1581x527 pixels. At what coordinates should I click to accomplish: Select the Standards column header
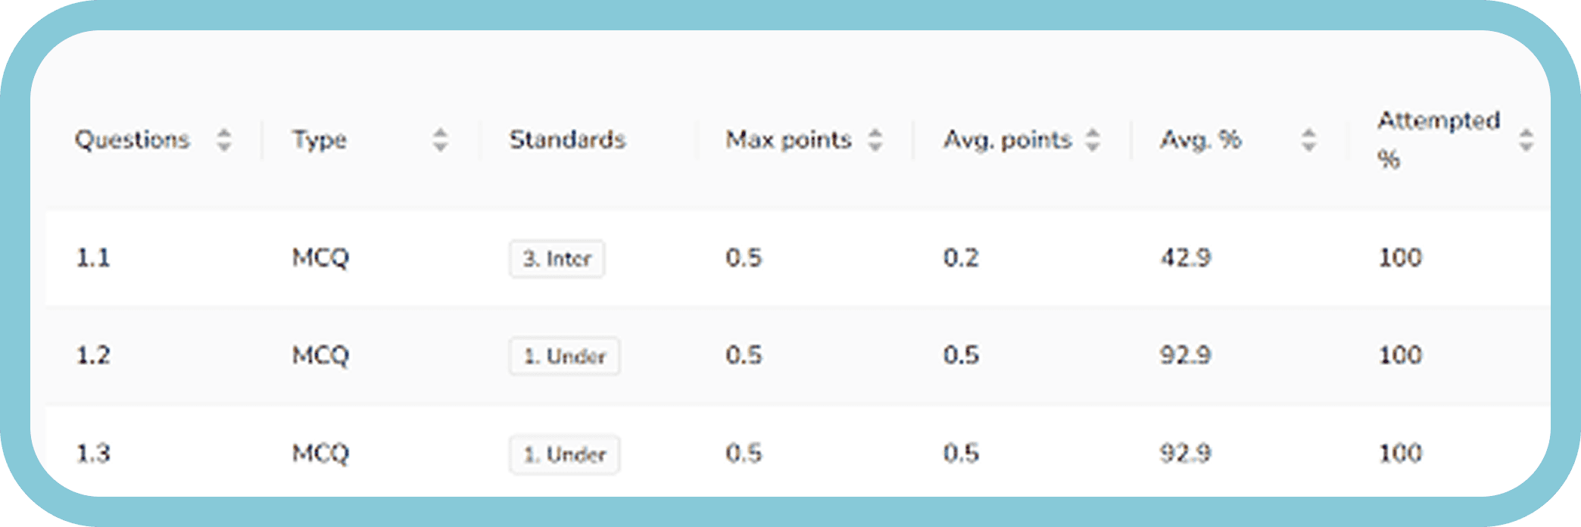567,139
